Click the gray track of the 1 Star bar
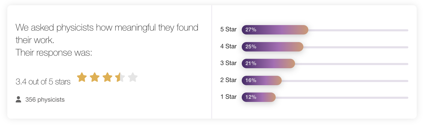 (x=342, y=98)
